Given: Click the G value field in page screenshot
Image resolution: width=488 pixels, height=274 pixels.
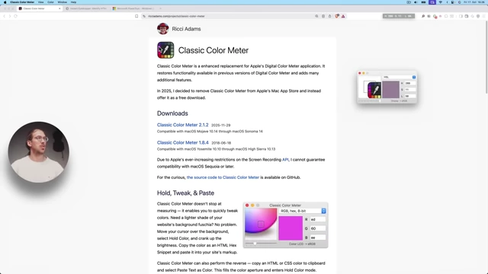Looking at the screenshot, I should coord(318,228).
